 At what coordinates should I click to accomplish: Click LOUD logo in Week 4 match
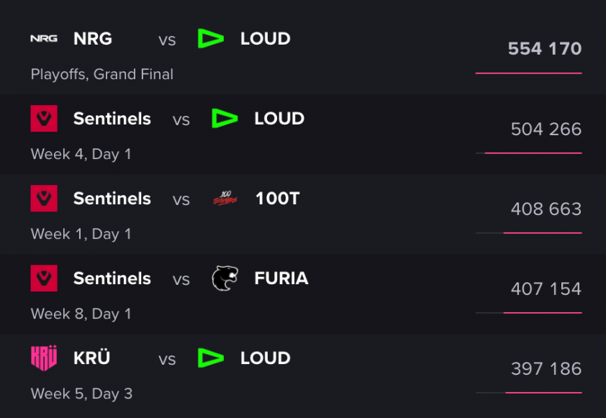pos(225,118)
